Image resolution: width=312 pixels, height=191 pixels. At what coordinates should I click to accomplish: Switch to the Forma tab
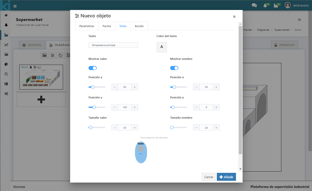coord(107,26)
